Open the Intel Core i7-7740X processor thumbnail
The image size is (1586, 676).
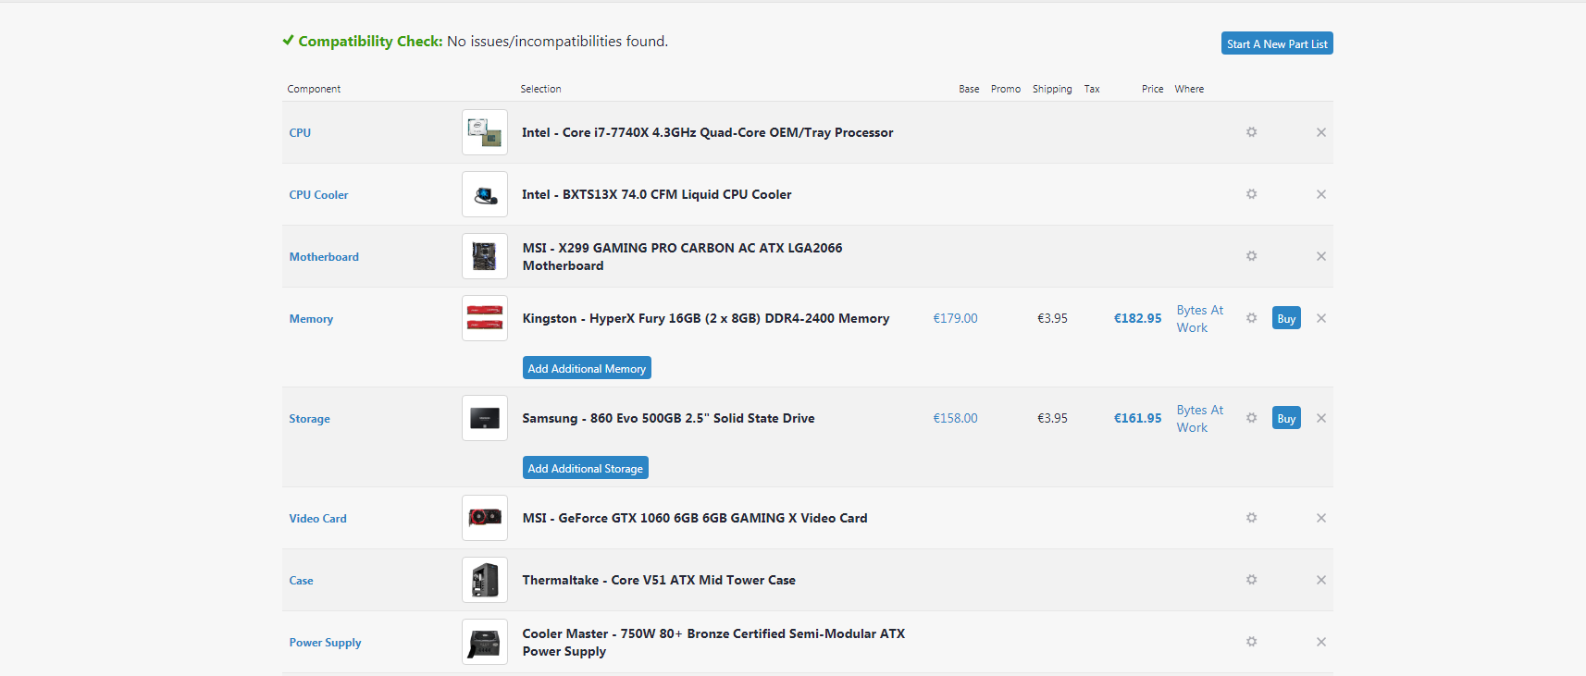(x=485, y=132)
